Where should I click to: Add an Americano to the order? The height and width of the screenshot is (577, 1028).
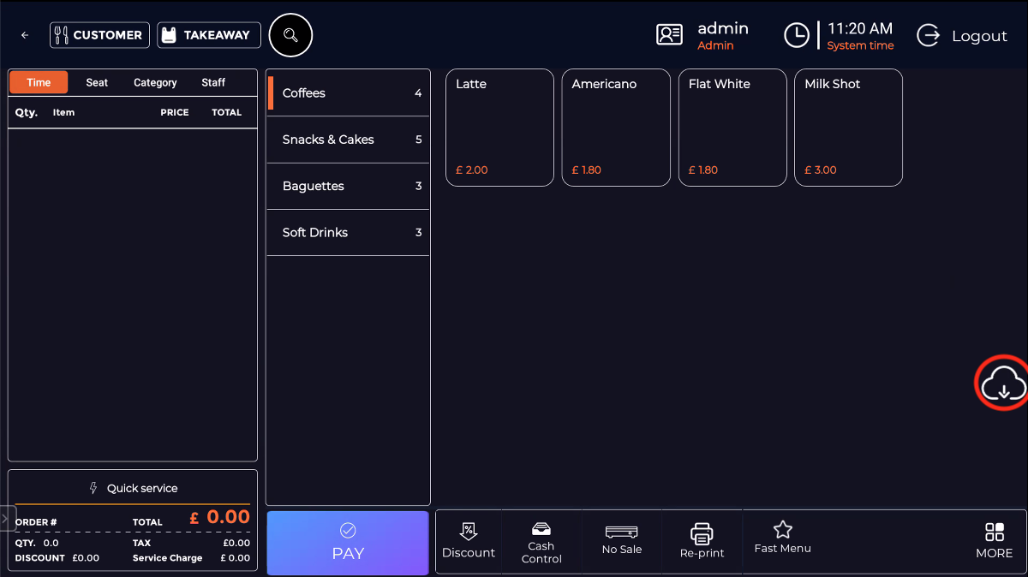click(616, 128)
